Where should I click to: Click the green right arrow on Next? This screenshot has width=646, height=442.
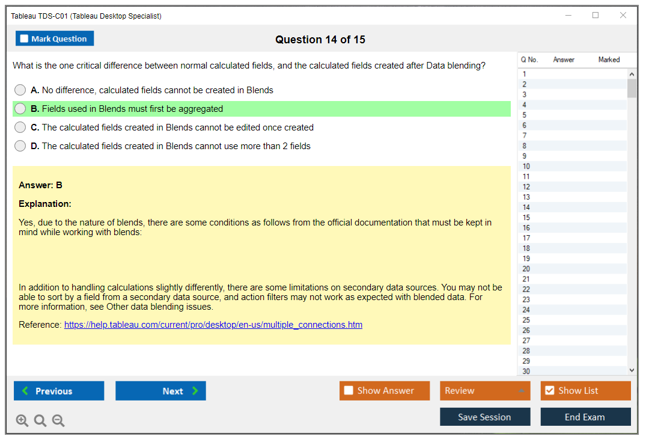[195, 391]
